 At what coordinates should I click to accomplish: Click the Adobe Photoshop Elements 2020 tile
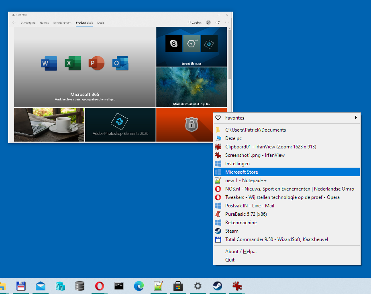120,124
